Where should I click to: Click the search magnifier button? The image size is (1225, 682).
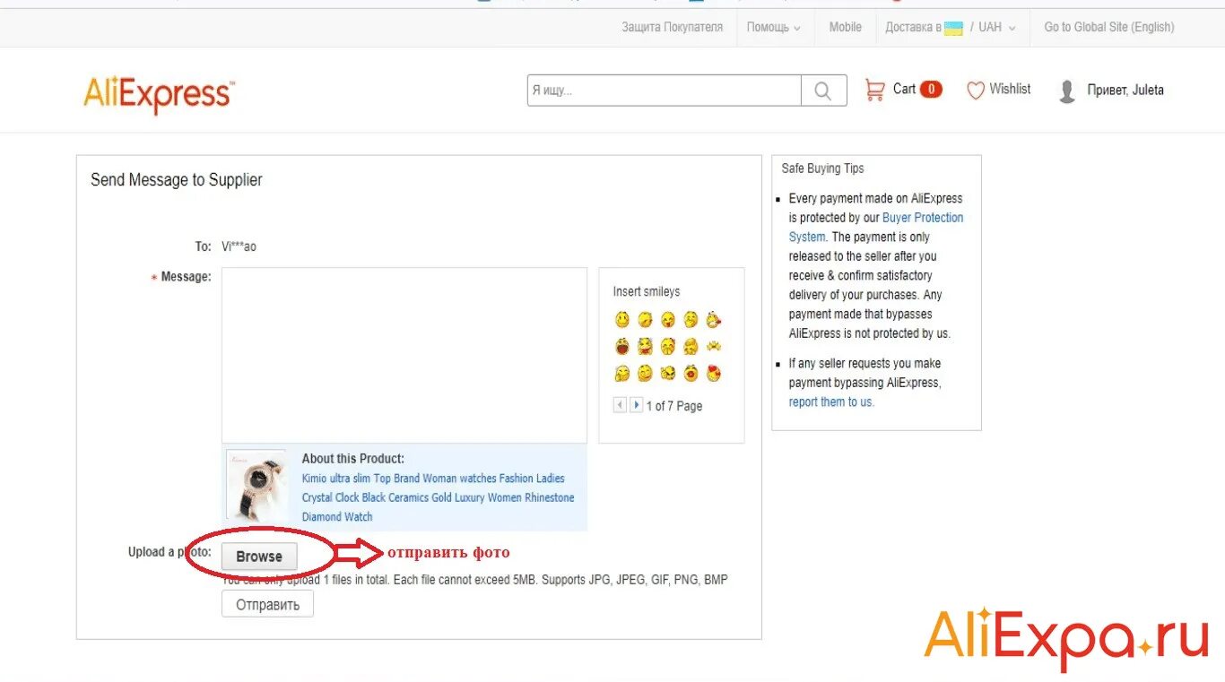coord(823,91)
